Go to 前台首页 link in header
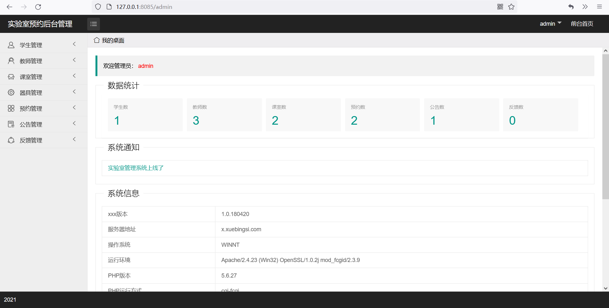The height and width of the screenshot is (308, 609). pyautogui.click(x=582, y=24)
